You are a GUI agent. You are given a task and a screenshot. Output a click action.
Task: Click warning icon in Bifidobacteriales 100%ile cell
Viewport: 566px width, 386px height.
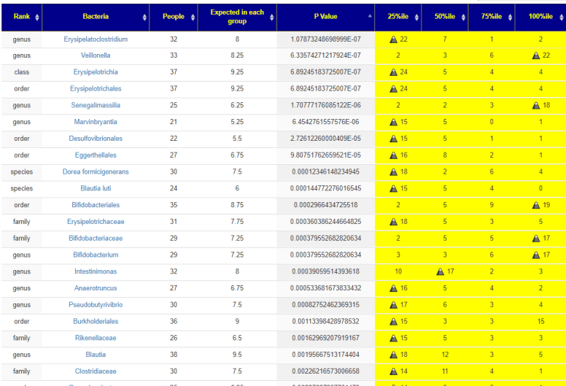pyautogui.click(x=536, y=205)
